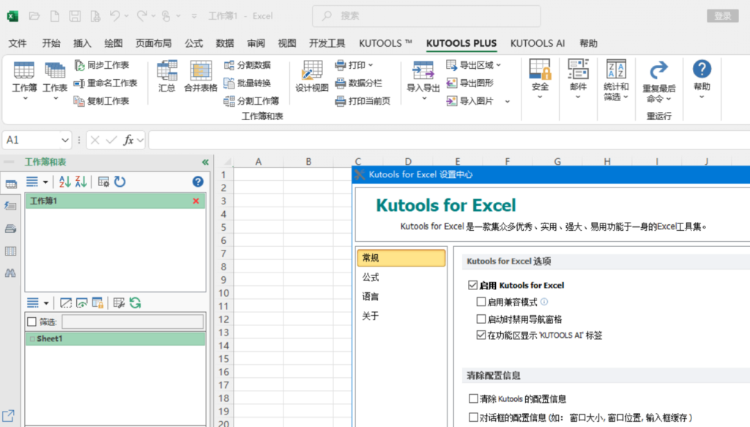Click Split Data (分割数据) icon

pos(229,65)
